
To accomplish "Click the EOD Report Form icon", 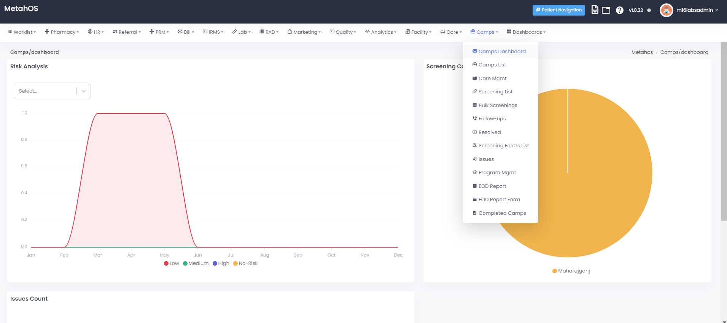I will [474, 199].
